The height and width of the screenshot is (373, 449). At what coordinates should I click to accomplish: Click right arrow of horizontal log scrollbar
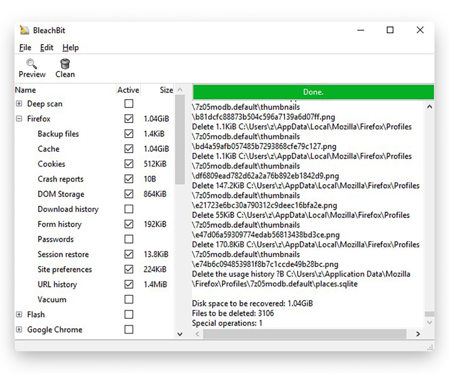418,334
